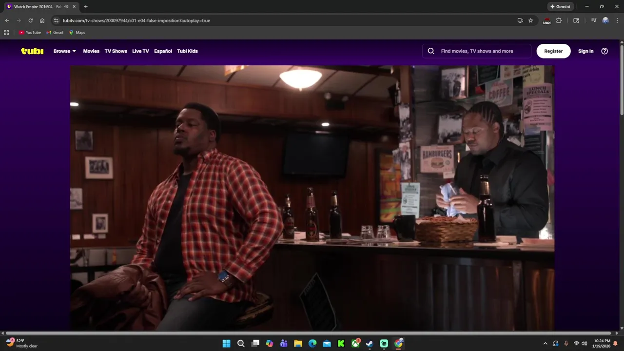Screen dimensions: 624x351
Task: Click the sync status tray icon
Action: (556, 344)
